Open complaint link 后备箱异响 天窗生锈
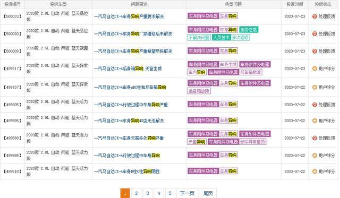 128,68
